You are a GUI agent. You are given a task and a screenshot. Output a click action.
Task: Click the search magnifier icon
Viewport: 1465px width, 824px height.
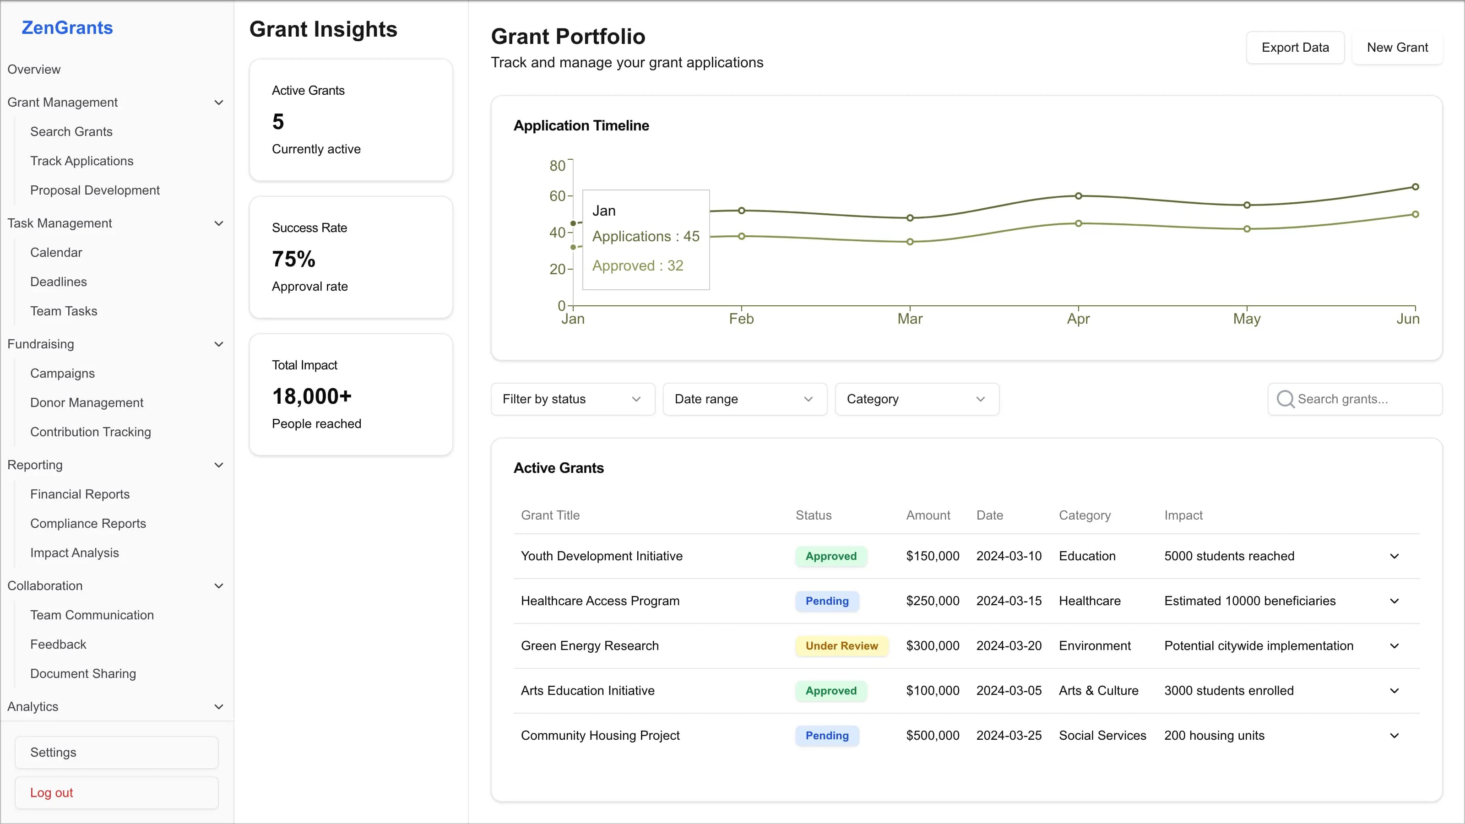[x=1285, y=399]
